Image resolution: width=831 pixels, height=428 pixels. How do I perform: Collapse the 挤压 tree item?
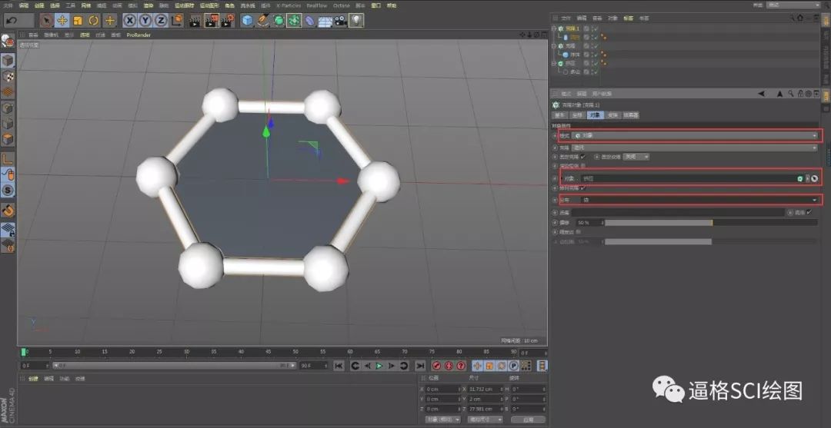point(554,63)
